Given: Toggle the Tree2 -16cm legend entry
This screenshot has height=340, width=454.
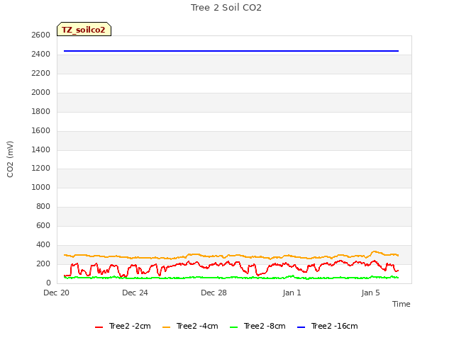Looking at the screenshot, I should pos(328,326).
